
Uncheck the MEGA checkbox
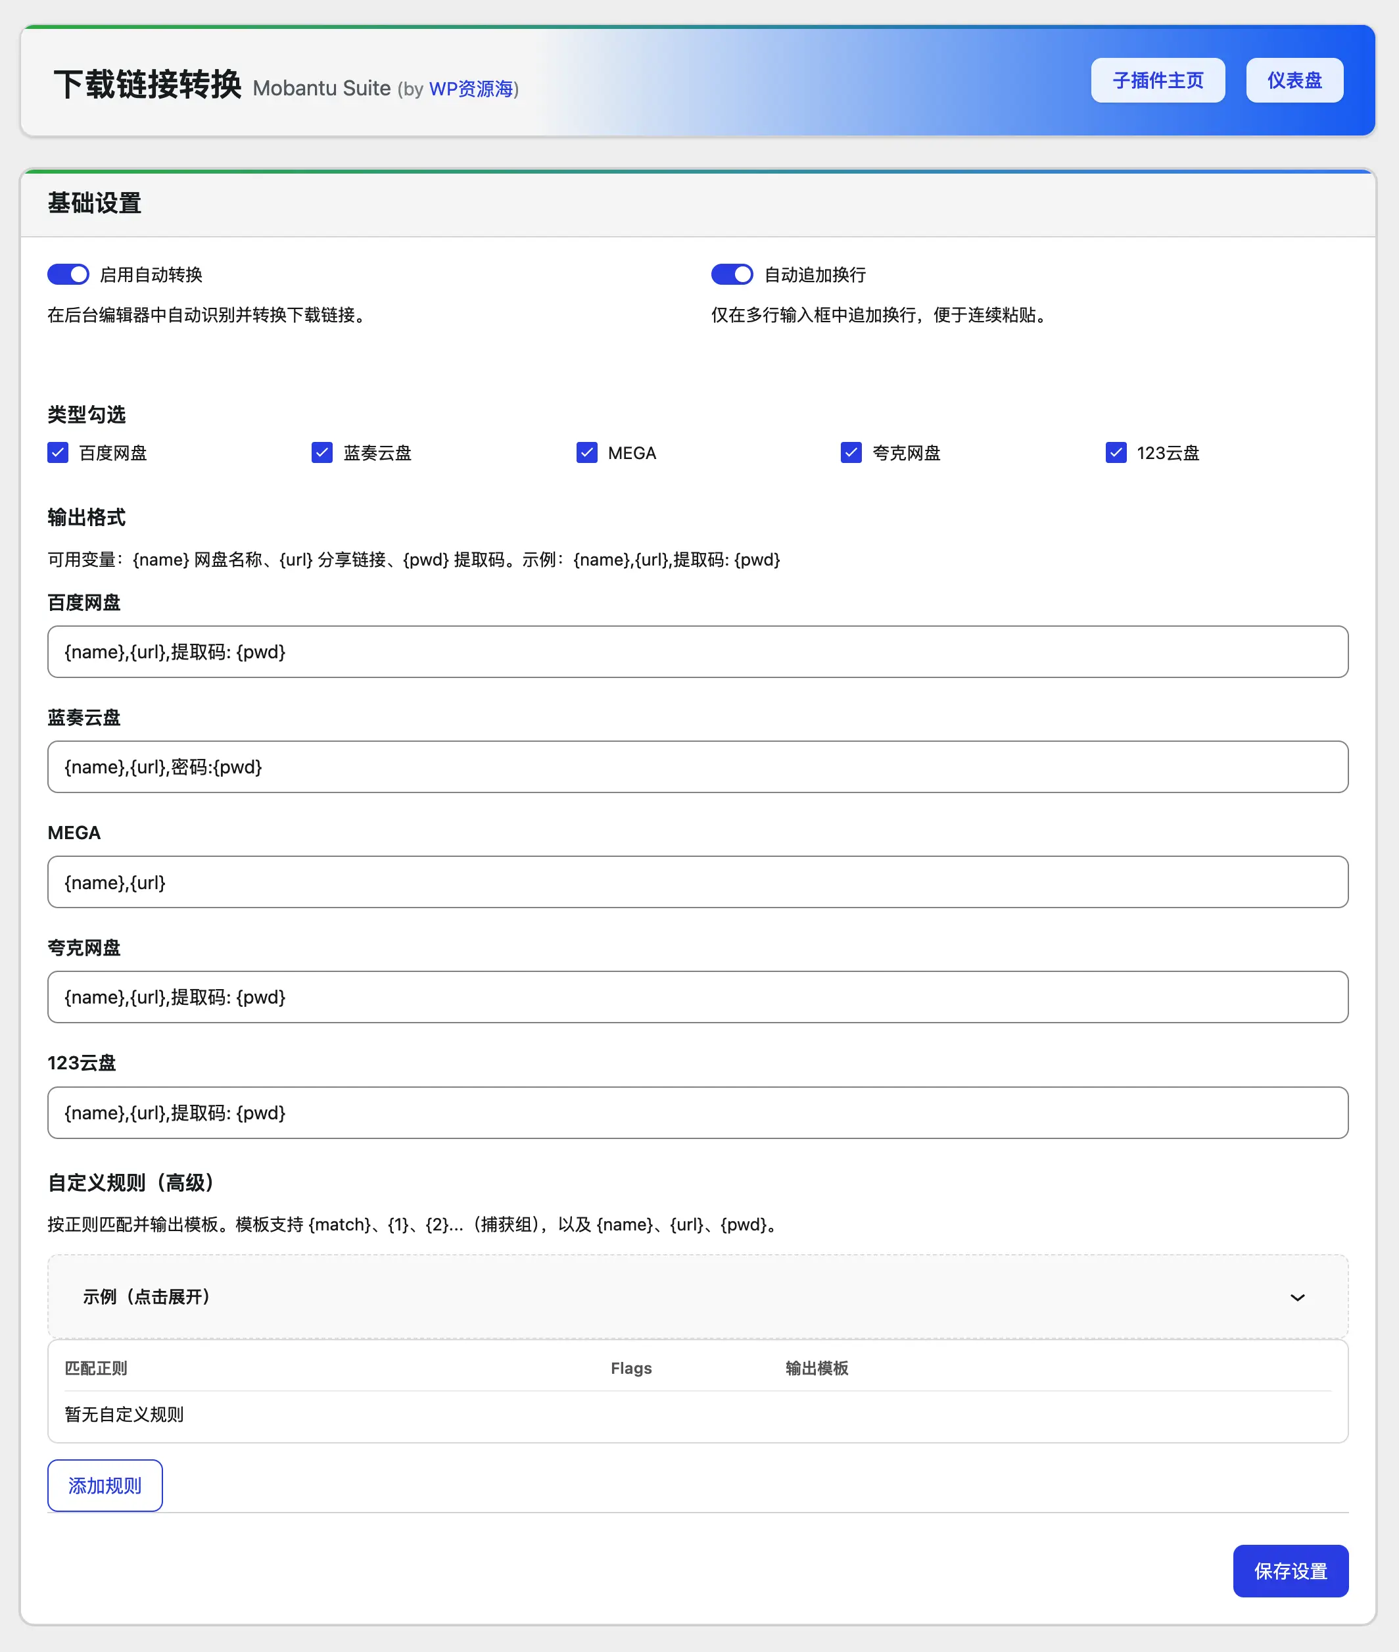tap(587, 453)
